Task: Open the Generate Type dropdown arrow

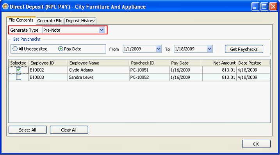Action: (x=102, y=30)
